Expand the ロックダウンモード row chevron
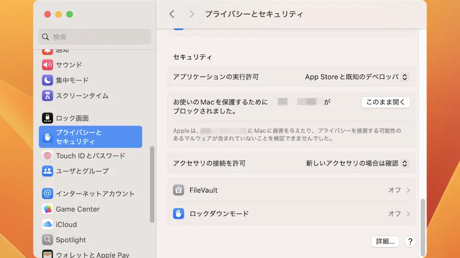460x258 pixels. click(x=408, y=214)
